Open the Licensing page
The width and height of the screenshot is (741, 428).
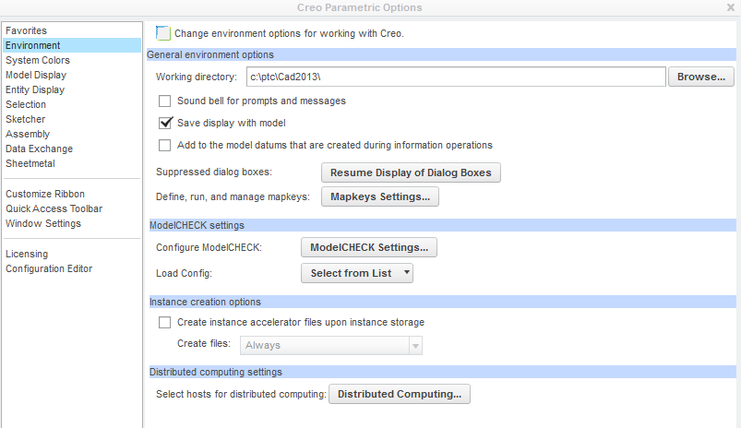click(27, 254)
